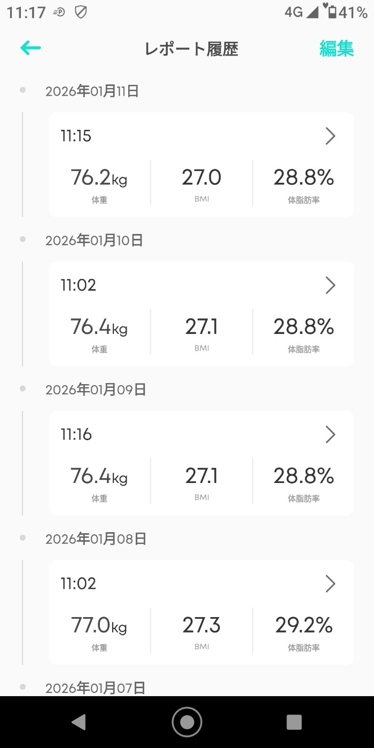Tap the shield icon in status bar
374x748 pixels.
pos(81,12)
